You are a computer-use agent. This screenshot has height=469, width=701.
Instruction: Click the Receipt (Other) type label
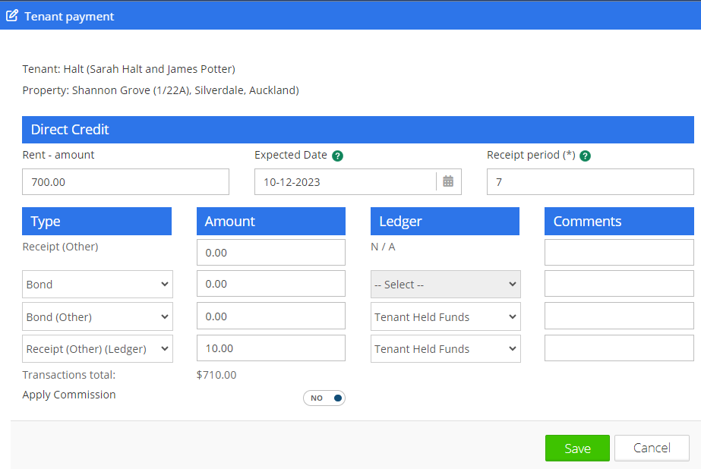pos(60,247)
